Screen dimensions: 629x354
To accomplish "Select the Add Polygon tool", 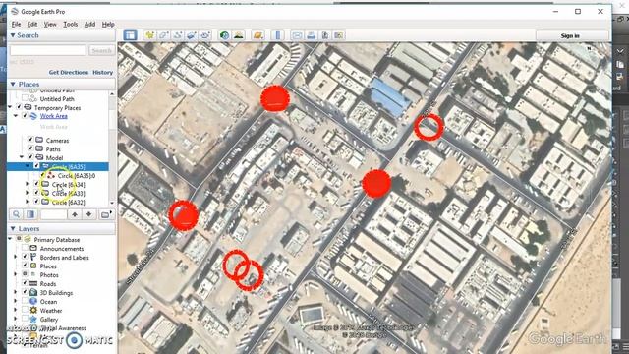I will tap(164, 35).
